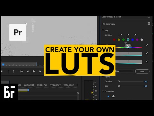Choose the green color swatch
Screen dimensions: 154x116
(x=124, y=40)
